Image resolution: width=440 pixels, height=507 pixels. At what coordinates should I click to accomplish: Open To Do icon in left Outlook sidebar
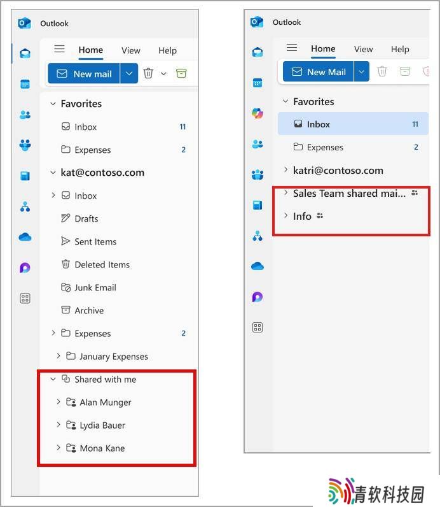click(x=25, y=176)
